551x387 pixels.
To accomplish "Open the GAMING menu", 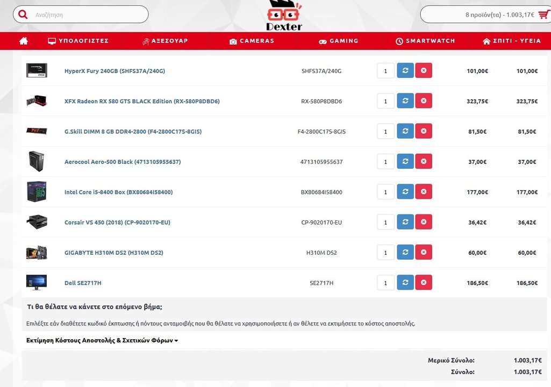I will click(339, 41).
